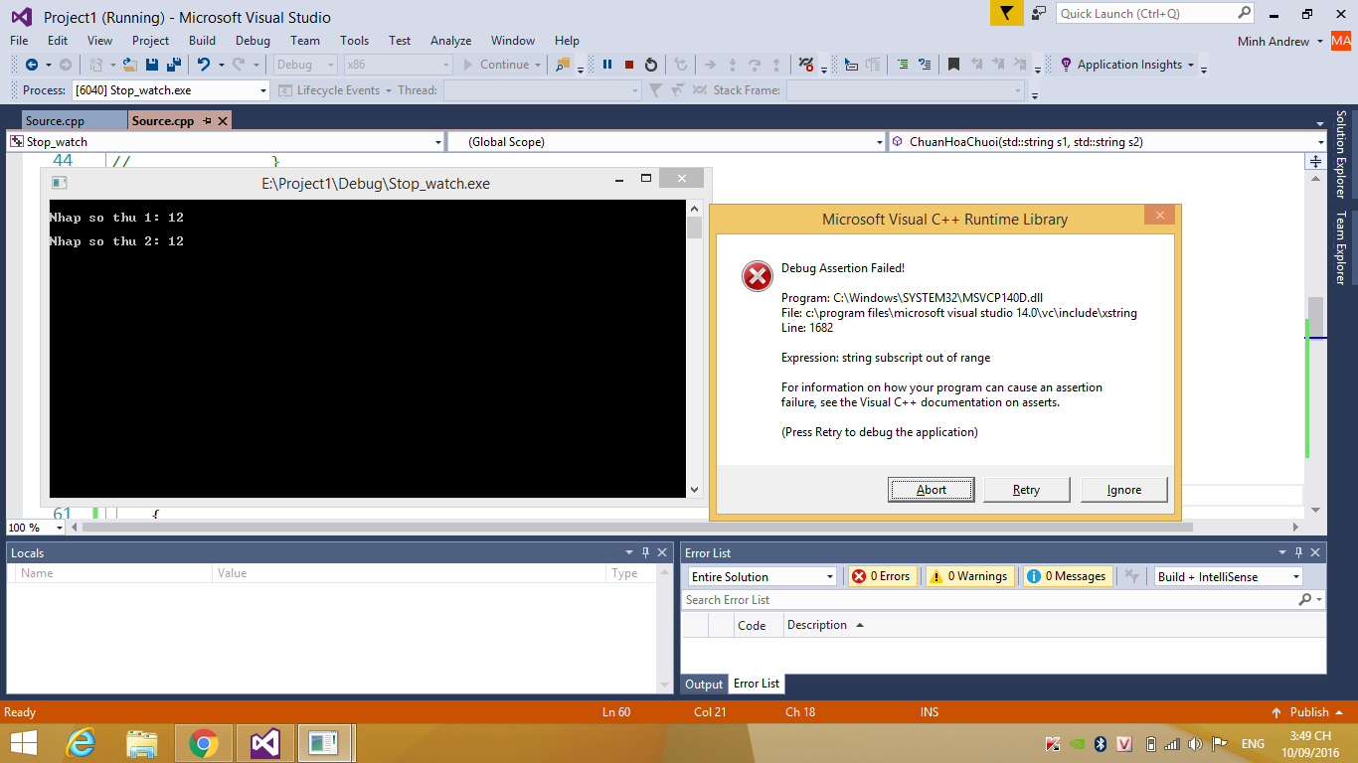Viewport: 1358px width, 763px height.
Task: Open the (Global Scope) dropdown
Action: (x=880, y=142)
